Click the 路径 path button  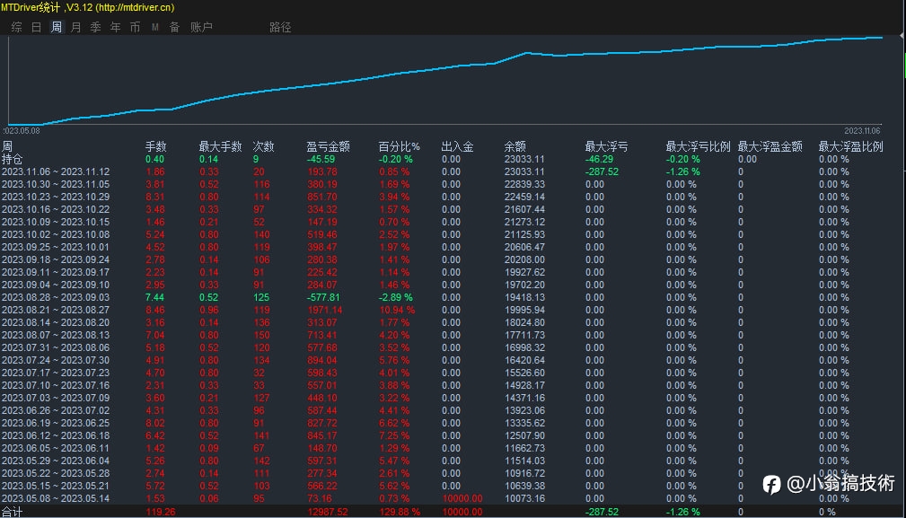click(x=280, y=27)
